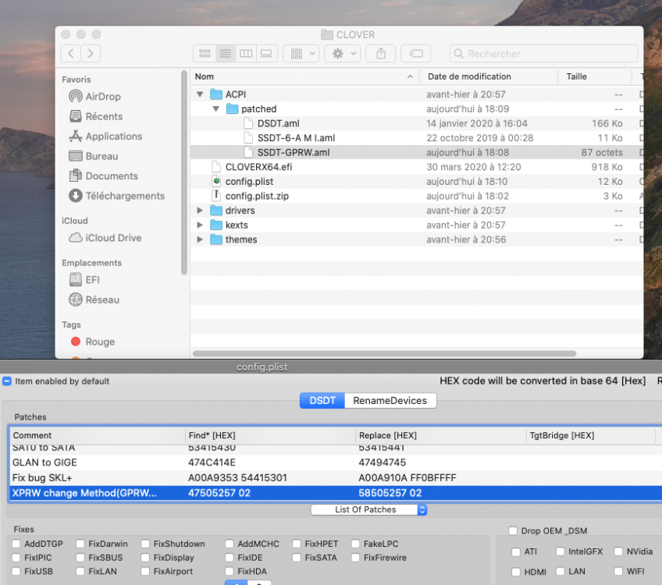662x585 pixels.
Task: Select the SSDT-GPRW.aml file
Action: (x=417, y=152)
